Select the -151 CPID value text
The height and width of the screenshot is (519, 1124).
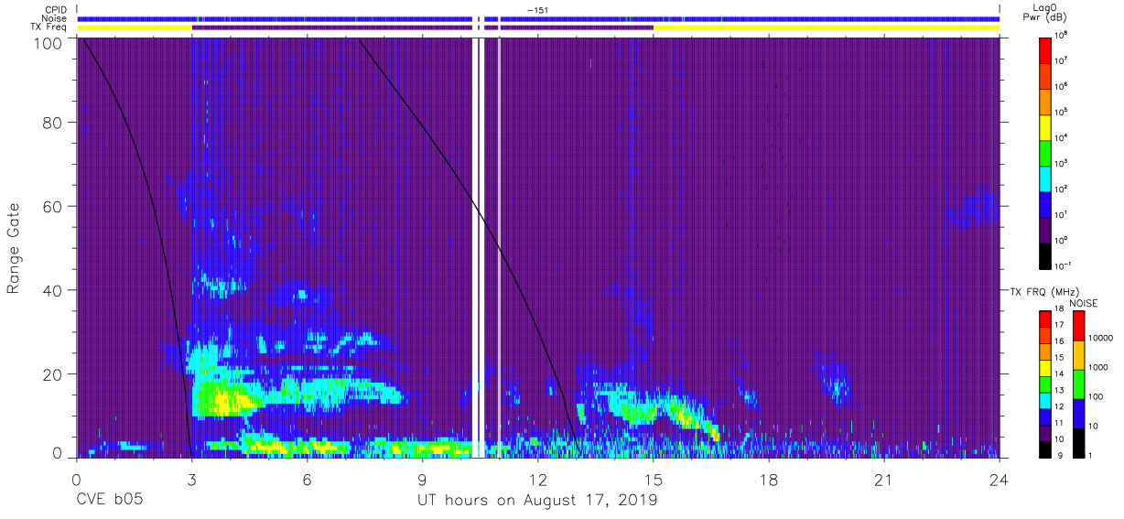point(537,10)
